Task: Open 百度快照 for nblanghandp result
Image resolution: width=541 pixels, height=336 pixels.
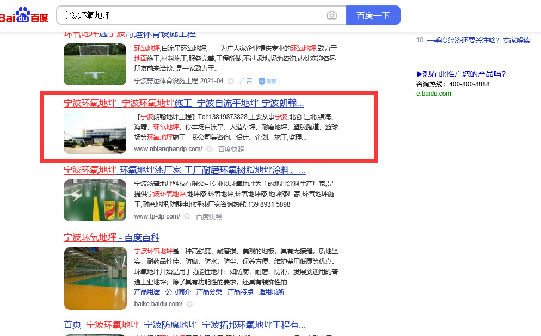Action: (x=231, y=149)
